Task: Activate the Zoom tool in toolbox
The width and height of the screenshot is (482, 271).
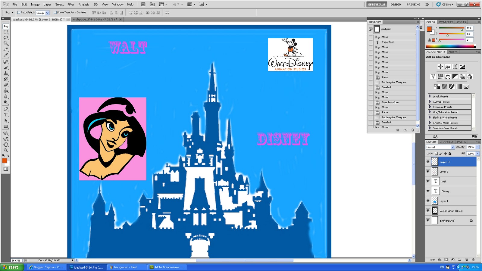Action: 6,150
